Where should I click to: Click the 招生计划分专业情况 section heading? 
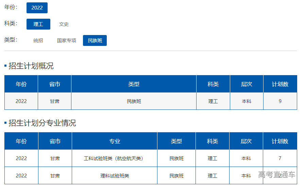click(x=42, y=123)
